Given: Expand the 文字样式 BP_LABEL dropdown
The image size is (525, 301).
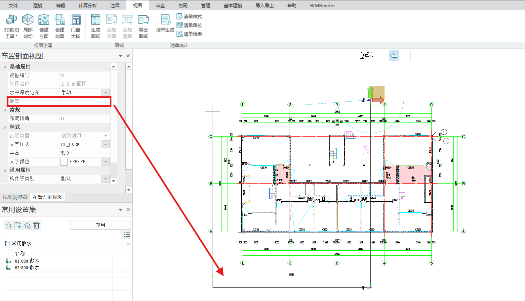Looking at the screenshot, I should [x=105, y=144].
